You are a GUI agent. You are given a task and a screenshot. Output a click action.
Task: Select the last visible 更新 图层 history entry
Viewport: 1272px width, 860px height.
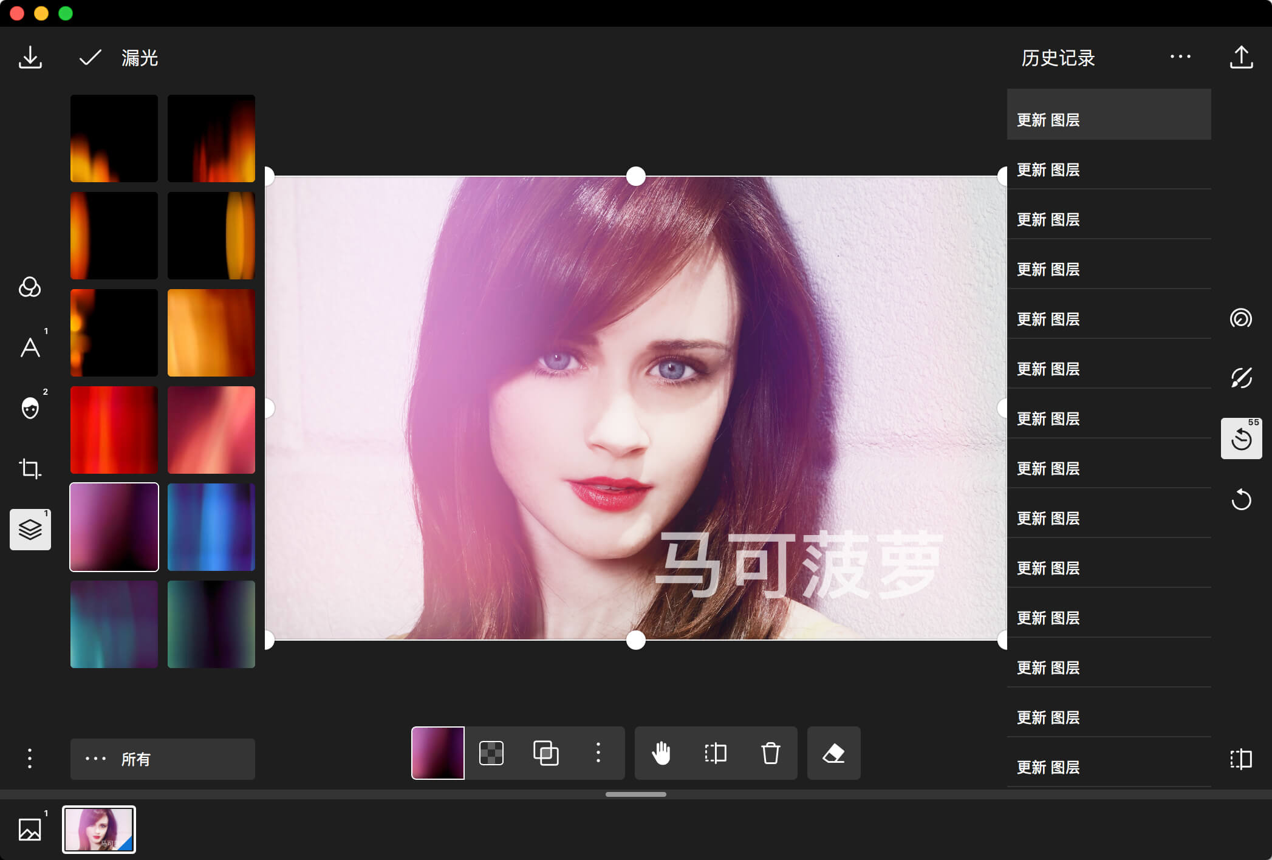[1109, 762]
